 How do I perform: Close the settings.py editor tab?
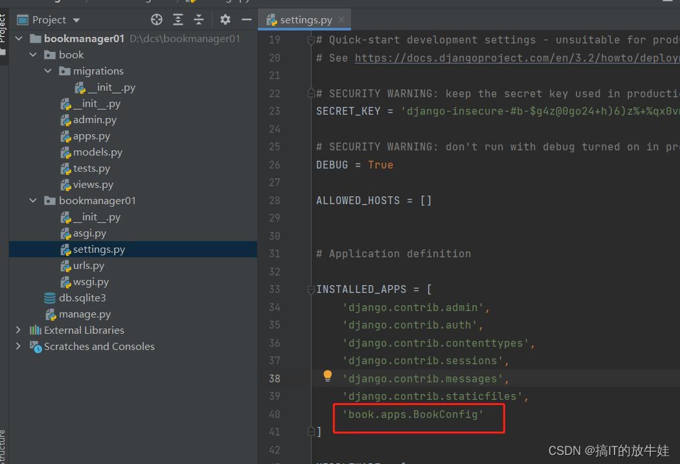(x=341, y=19)
